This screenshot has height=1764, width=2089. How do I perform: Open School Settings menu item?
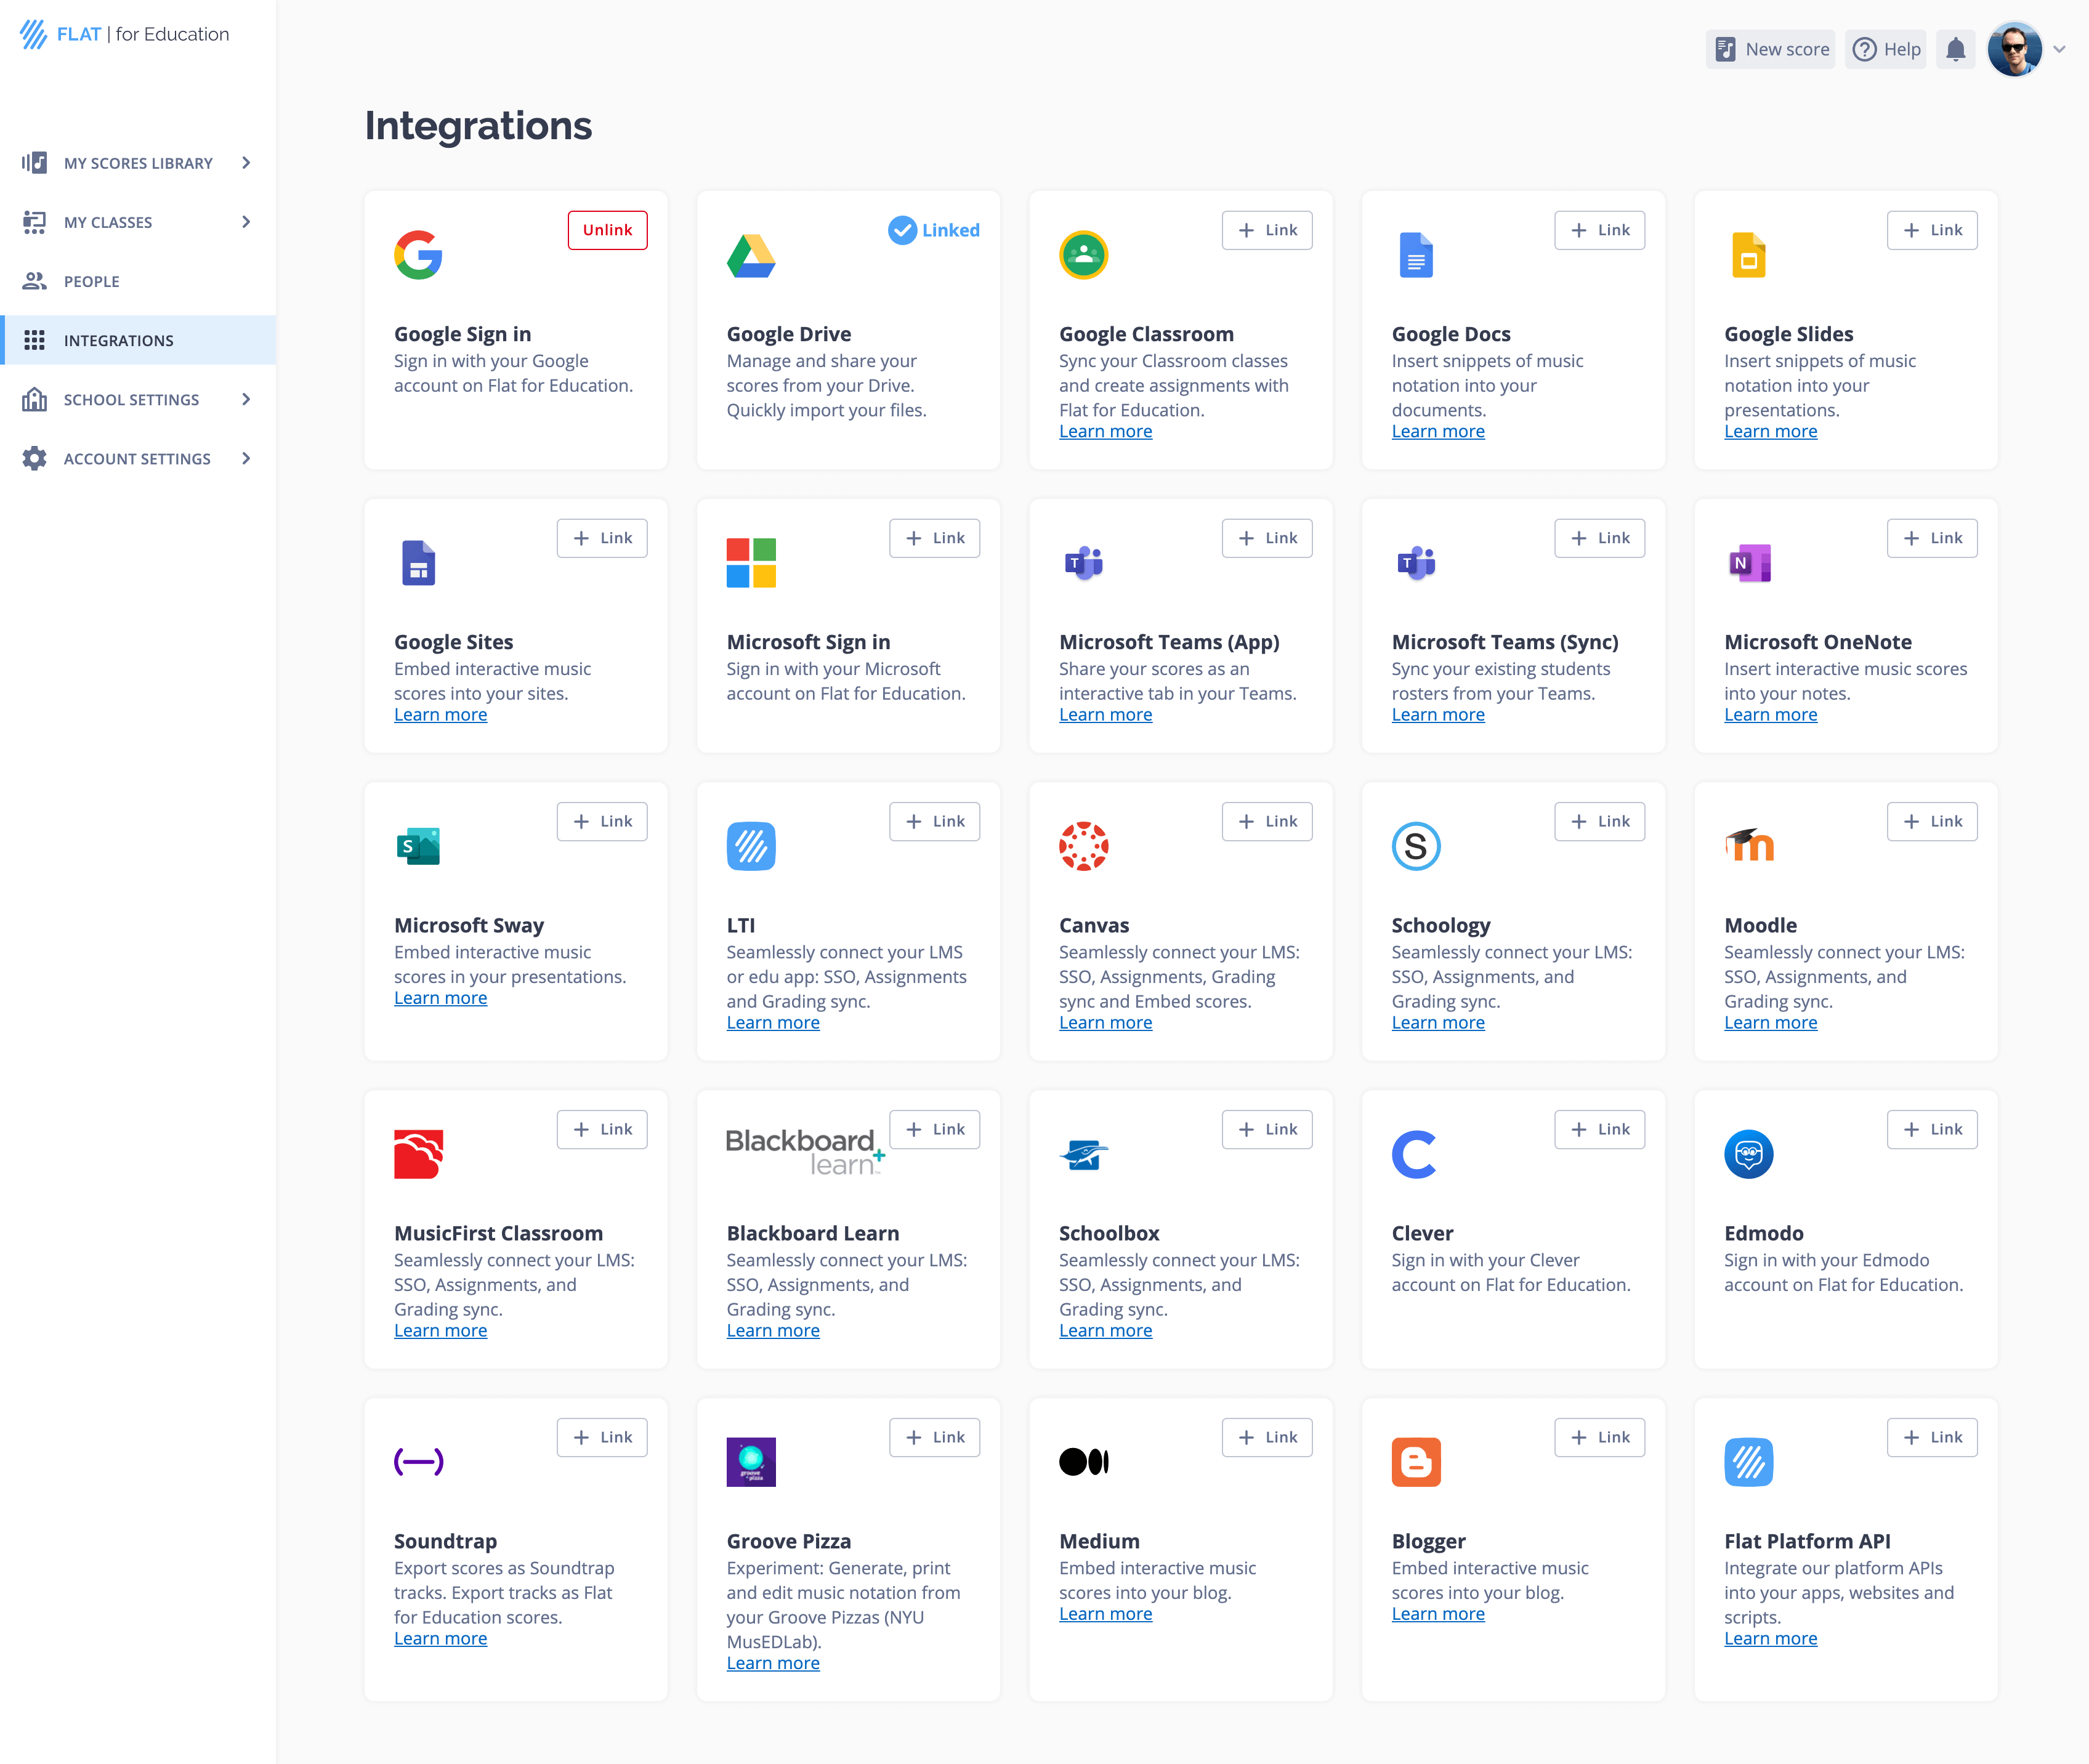pyautogui.click(x=138, y=399)
